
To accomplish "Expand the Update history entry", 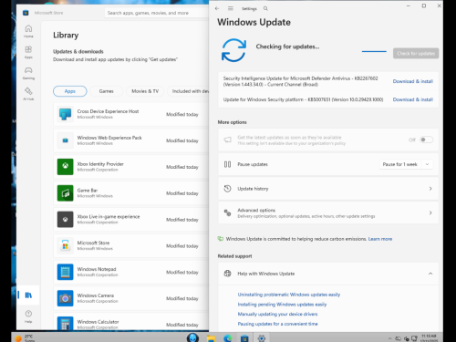I will point(328,189).
